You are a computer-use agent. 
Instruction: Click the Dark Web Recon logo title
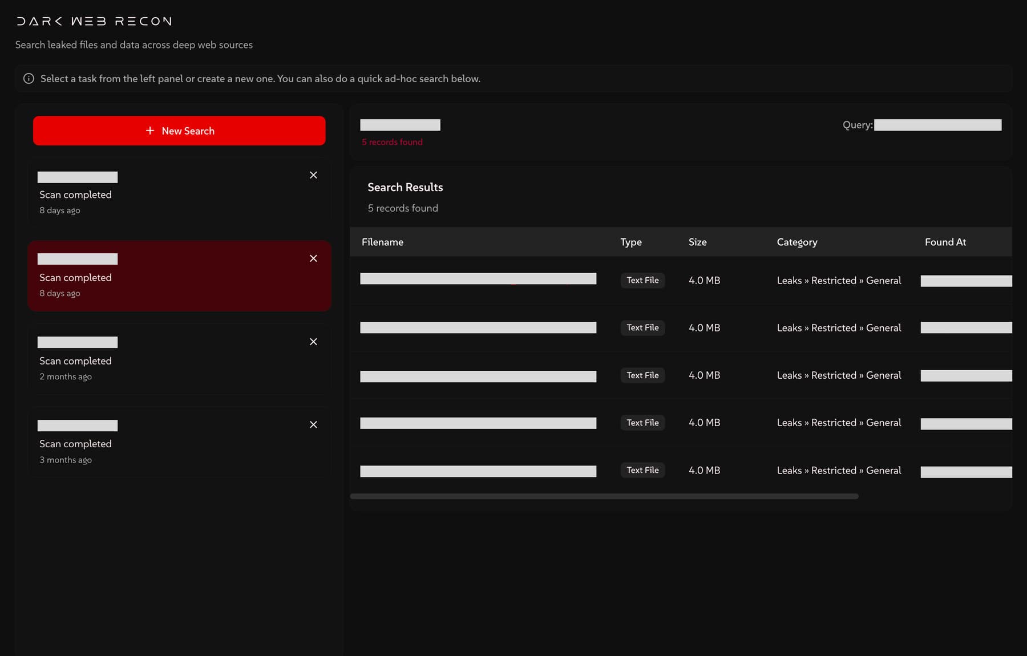tap(94, 21)
